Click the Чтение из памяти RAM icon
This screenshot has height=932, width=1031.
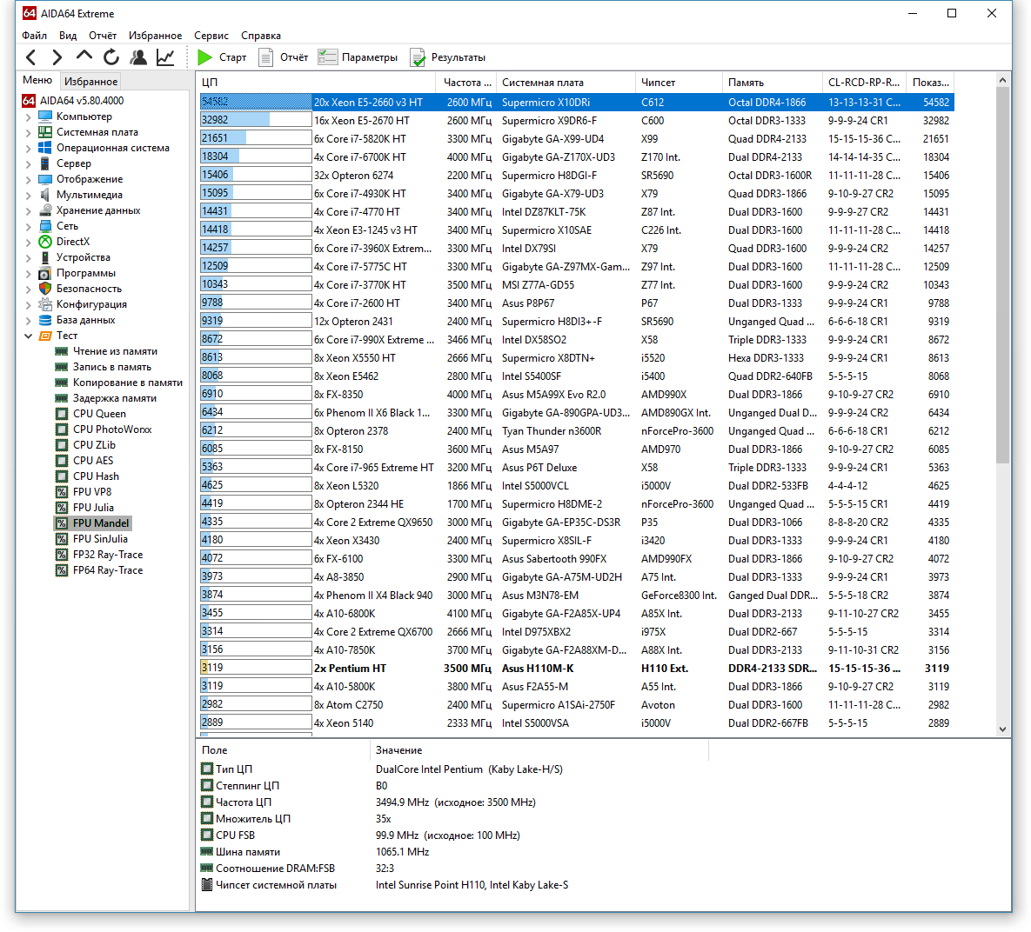[x=62, y=351]
